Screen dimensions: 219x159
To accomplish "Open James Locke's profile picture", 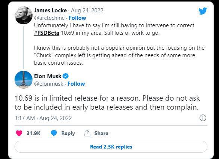I will pyautogui.click(x=24, y=15).
